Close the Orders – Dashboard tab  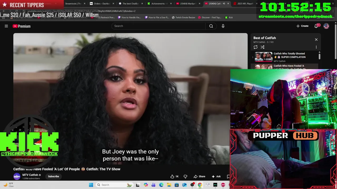(113, 4)
